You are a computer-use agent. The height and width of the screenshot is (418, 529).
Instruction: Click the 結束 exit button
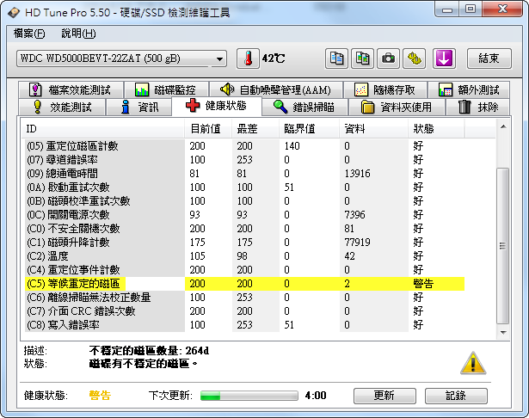[x=489, y=58]
